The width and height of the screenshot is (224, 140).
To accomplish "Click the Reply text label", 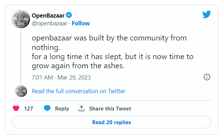I will (x=62, y=109).
